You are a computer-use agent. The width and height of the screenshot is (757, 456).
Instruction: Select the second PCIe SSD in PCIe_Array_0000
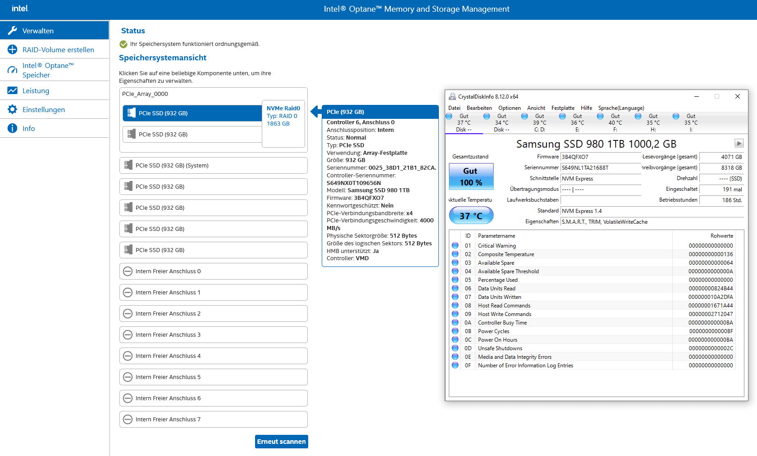192,134
